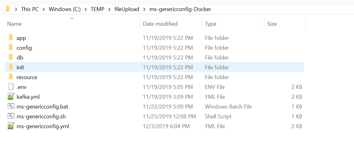Click the .env file icon

coord(11,87)
